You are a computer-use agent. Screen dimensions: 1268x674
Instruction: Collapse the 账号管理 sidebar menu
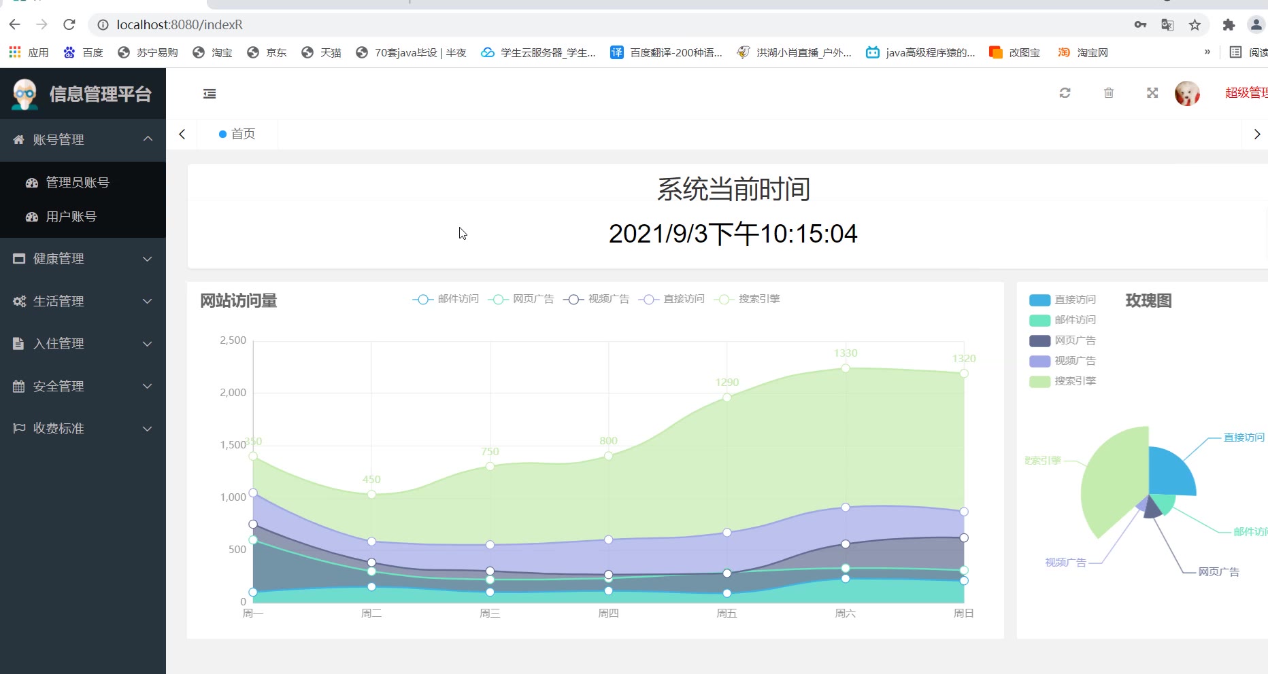[82, 139]
